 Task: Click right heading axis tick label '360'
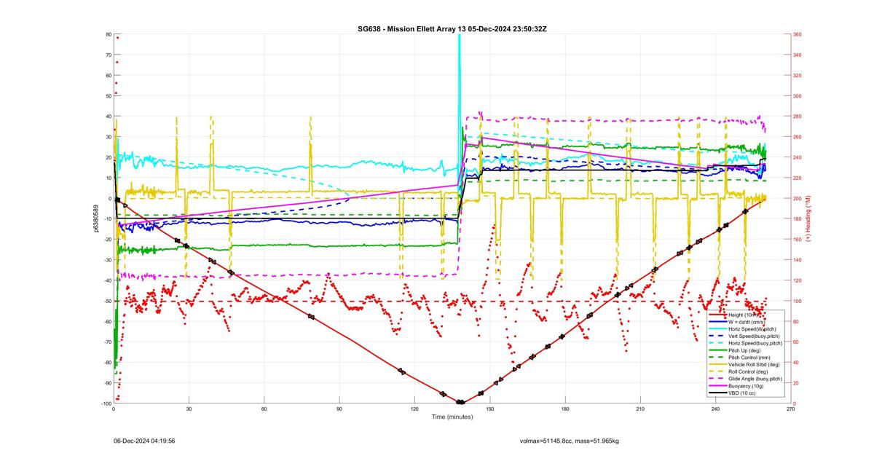pyautogui.click(x=798, y=34)
